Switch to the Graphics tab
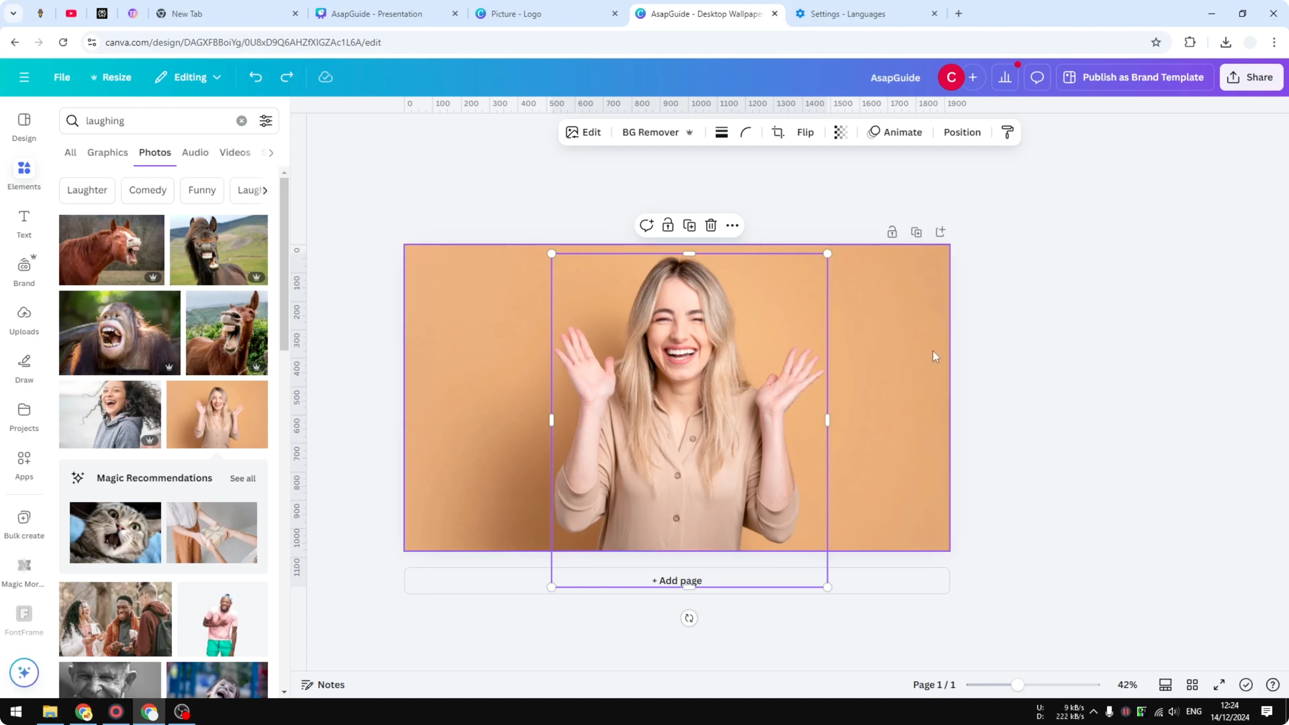The height and width of the screenshot is (725, 1289). click(107, 153)
